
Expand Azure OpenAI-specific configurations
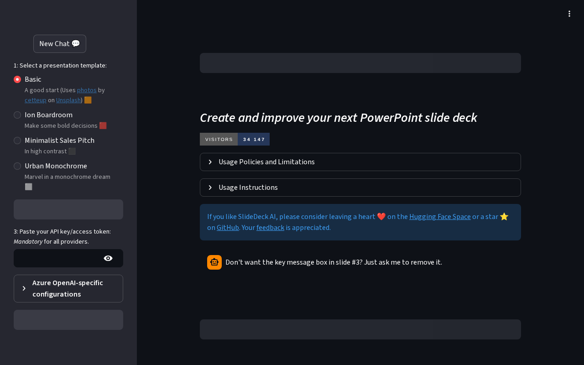click(x=68, y=288)
